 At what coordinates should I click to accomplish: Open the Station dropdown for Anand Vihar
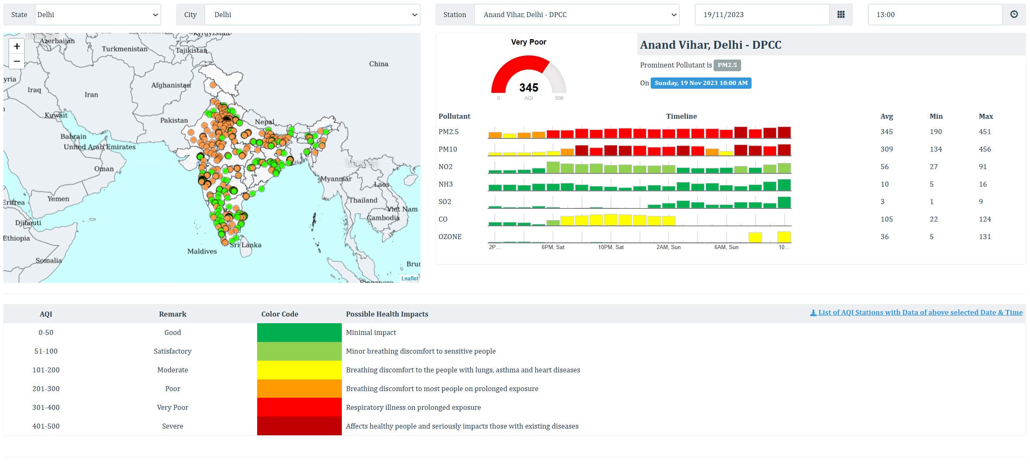pyautogui.click(x=577, y=14)
